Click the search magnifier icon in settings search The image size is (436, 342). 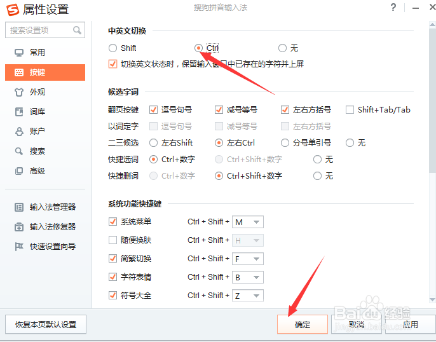[x=78, y=30]
